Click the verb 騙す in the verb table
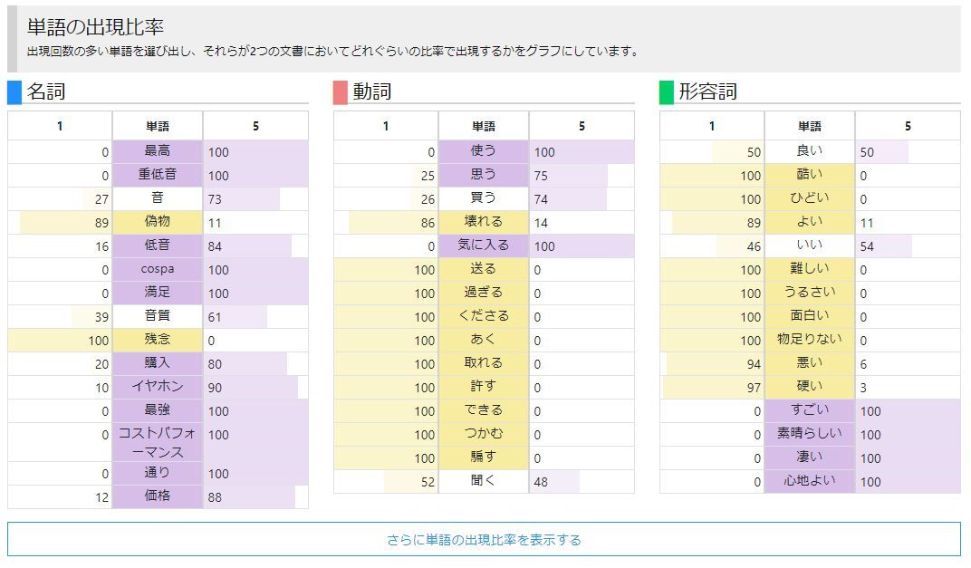Screen dimensions: 971x568 [484, 457]
